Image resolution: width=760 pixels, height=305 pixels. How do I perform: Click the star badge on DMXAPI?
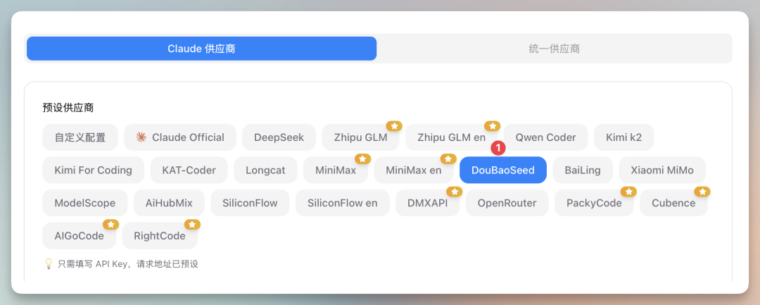[x=454, y=192]
